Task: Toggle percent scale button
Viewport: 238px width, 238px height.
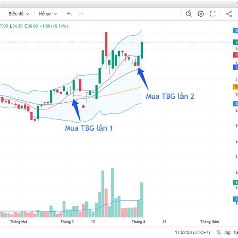Action: coord(219,232)
